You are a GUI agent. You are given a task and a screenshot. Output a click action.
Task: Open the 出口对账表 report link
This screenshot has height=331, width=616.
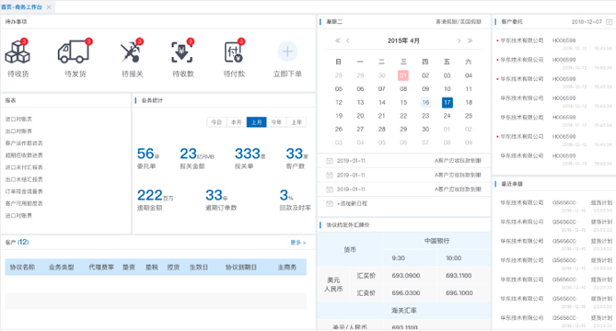pyautogui.click(x=18, y=131)
